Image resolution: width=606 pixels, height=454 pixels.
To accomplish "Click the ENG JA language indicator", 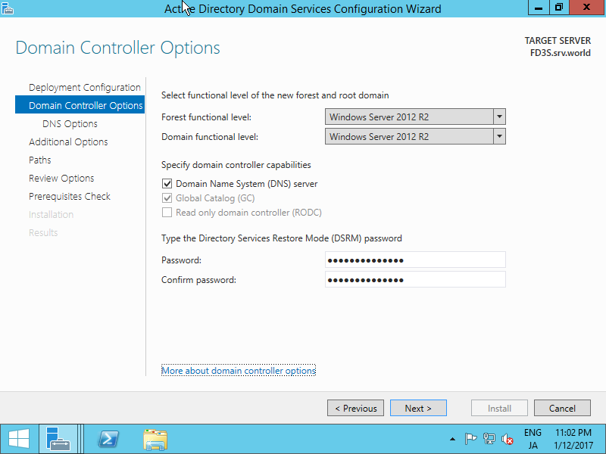I will coord(533,439).
